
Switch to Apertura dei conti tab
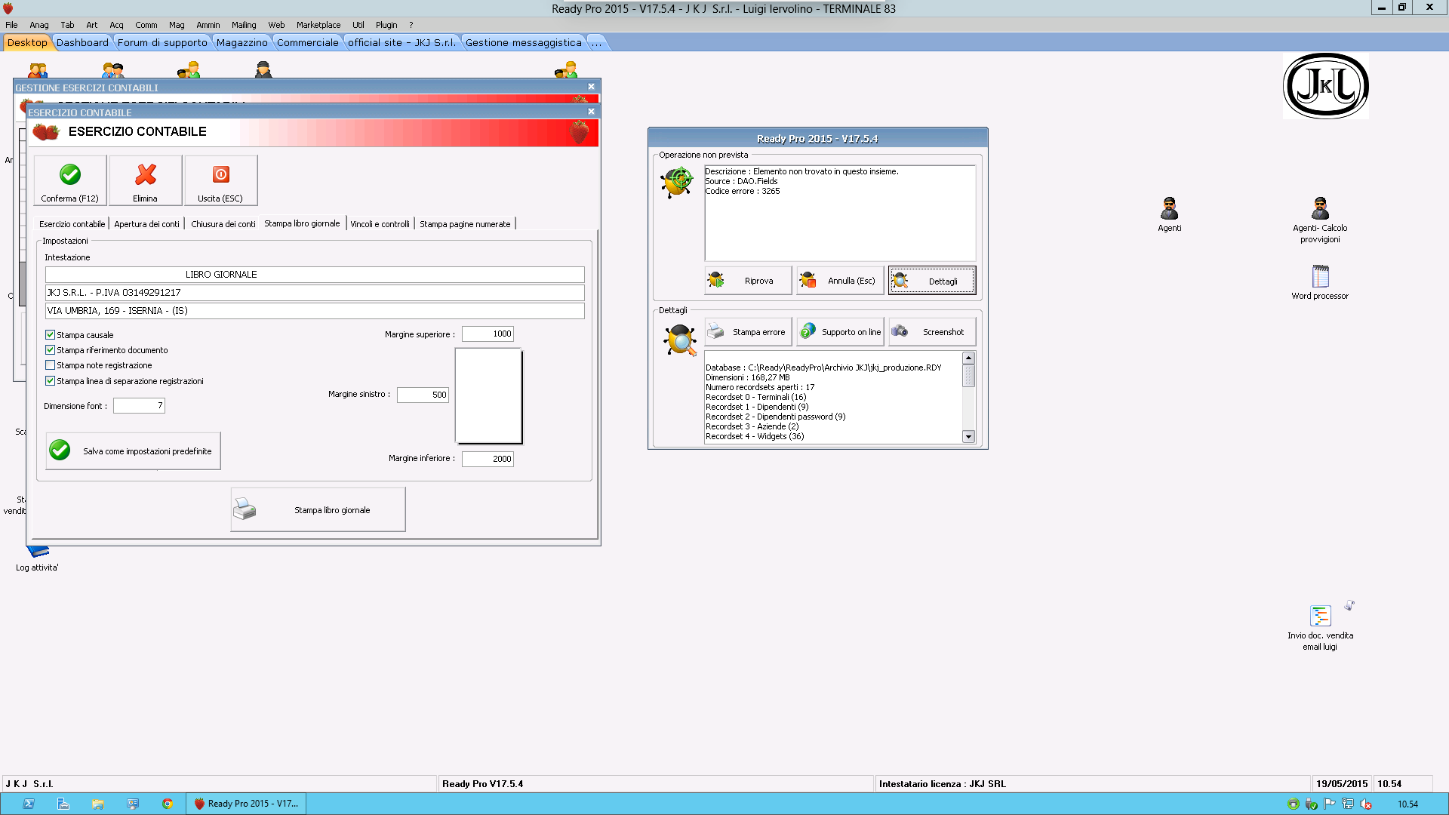pos(147,224)
